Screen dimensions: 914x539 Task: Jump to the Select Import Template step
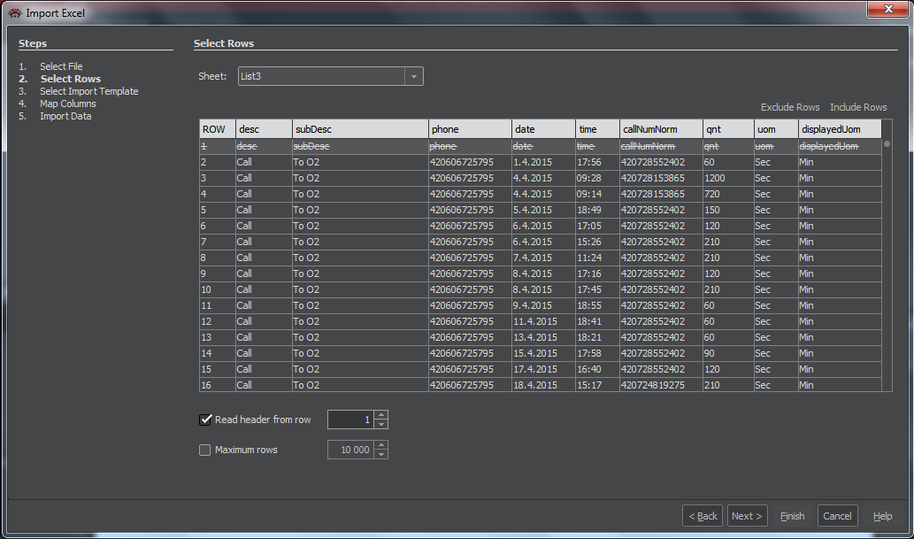point(88,91)
